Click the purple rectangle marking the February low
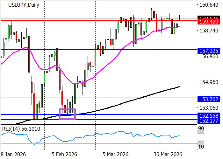 tap(68, 114)
